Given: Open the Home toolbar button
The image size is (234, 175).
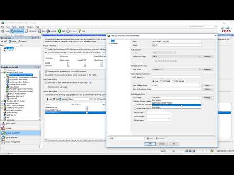Looking at the screenshot, I should (5, 31).
